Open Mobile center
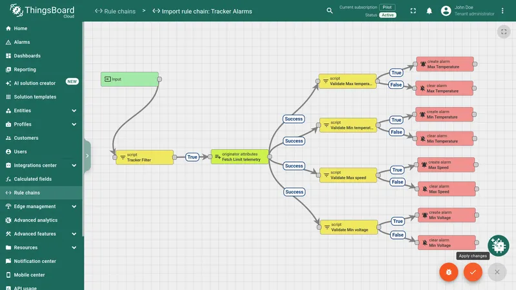 point(41,275)
